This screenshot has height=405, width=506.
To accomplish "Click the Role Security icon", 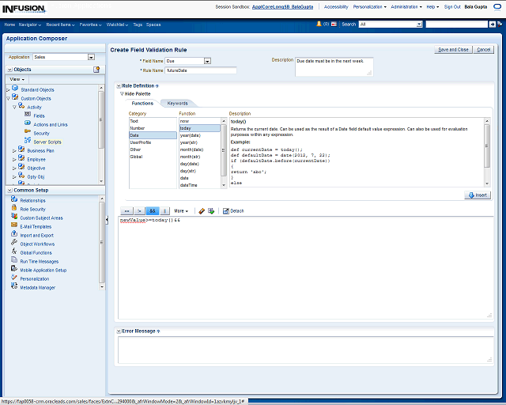I will [x=13, y=209].
